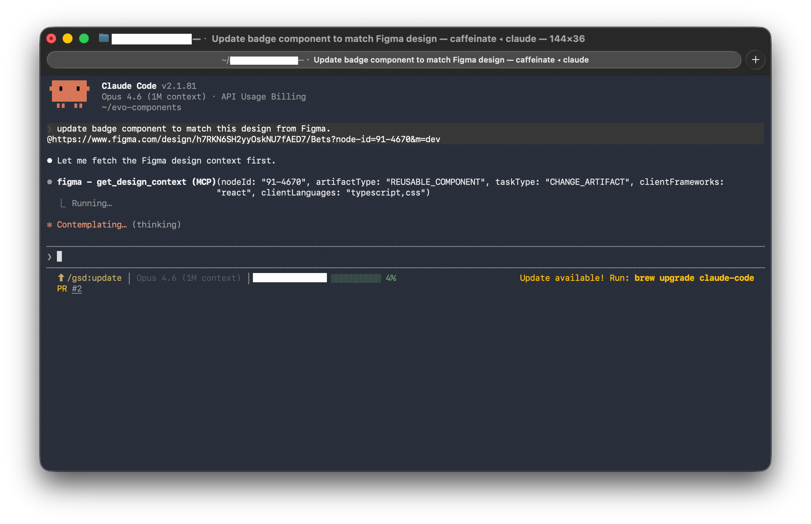Click the window title text ending in 144×36
This screenshot has width=811, height=524.
tap(398, 38)
